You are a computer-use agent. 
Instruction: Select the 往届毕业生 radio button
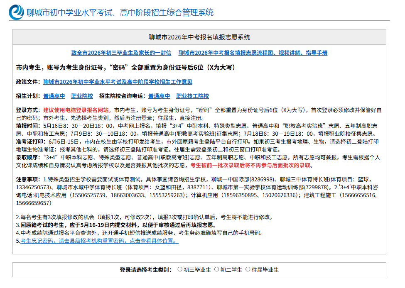coord(248,269)
